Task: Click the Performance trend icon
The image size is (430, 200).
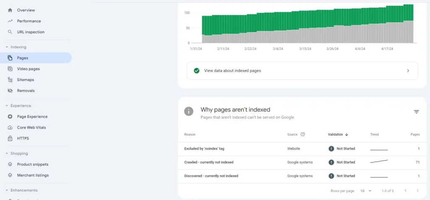Action: click(10, 21)
